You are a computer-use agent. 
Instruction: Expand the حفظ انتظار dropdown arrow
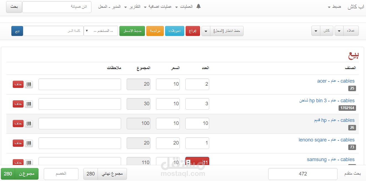click(206, 31)
